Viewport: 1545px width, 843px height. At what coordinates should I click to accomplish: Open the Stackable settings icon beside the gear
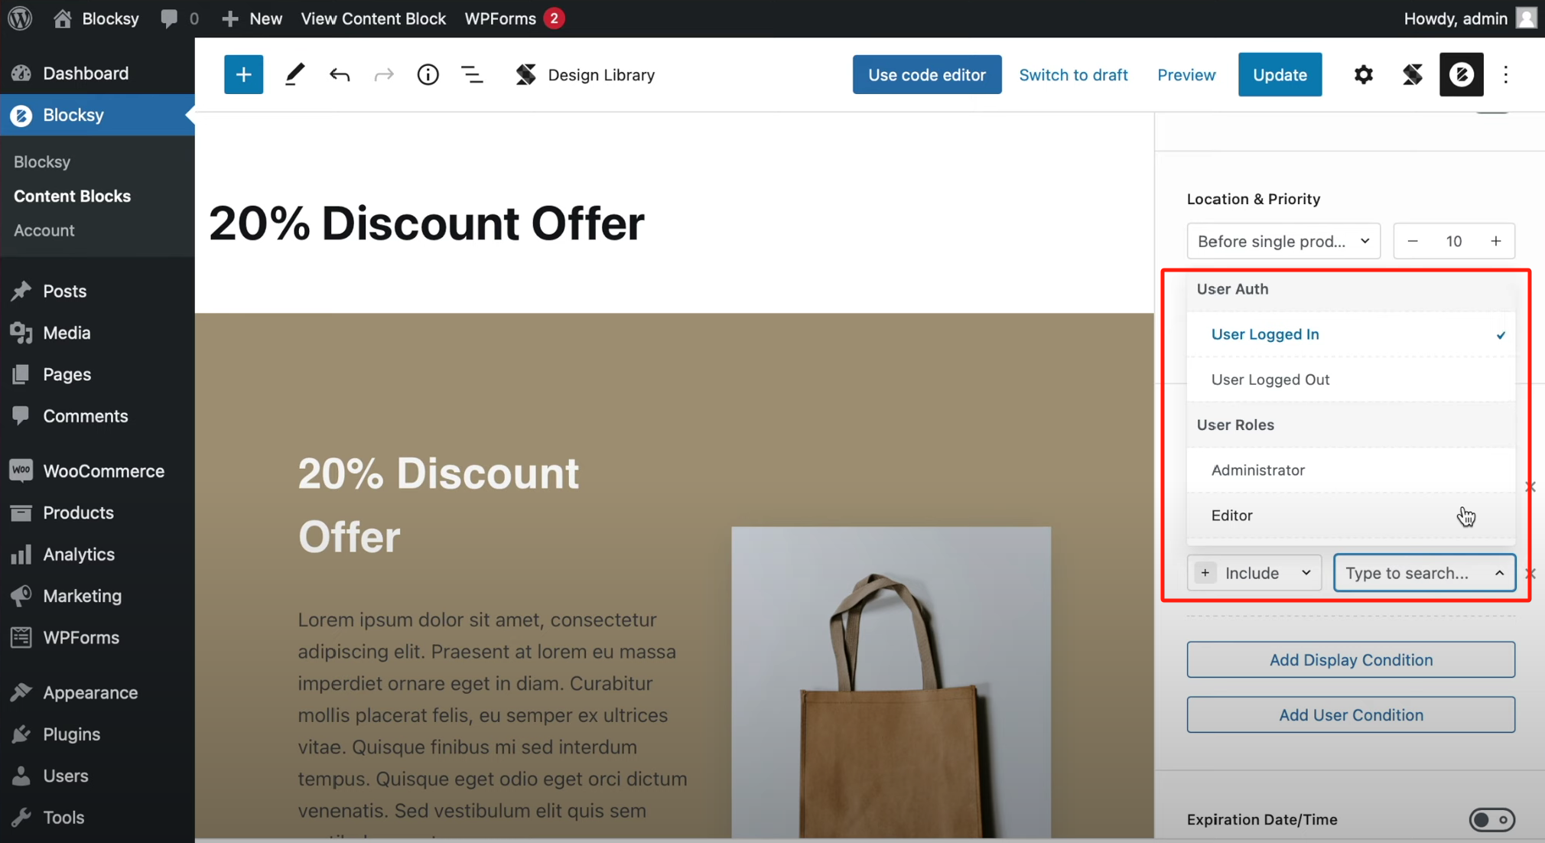pos(1412,74)
